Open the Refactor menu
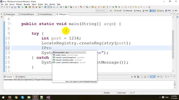The width and height of the screenshot is (179, 100). pos(19,4)
